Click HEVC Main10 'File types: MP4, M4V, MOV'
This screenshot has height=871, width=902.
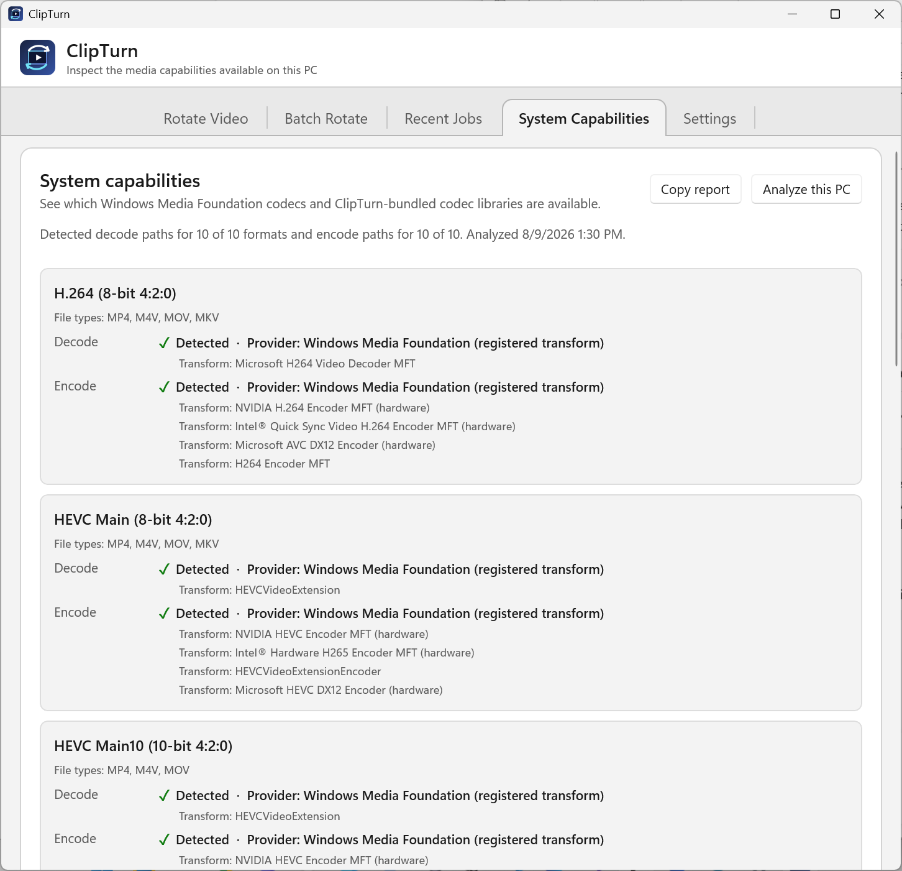click(x=122, y=770)
